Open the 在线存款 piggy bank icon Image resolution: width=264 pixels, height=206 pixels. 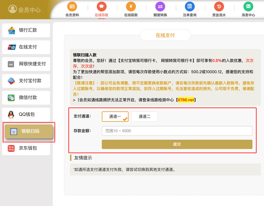pyautogui.click(x=102, y=7)
